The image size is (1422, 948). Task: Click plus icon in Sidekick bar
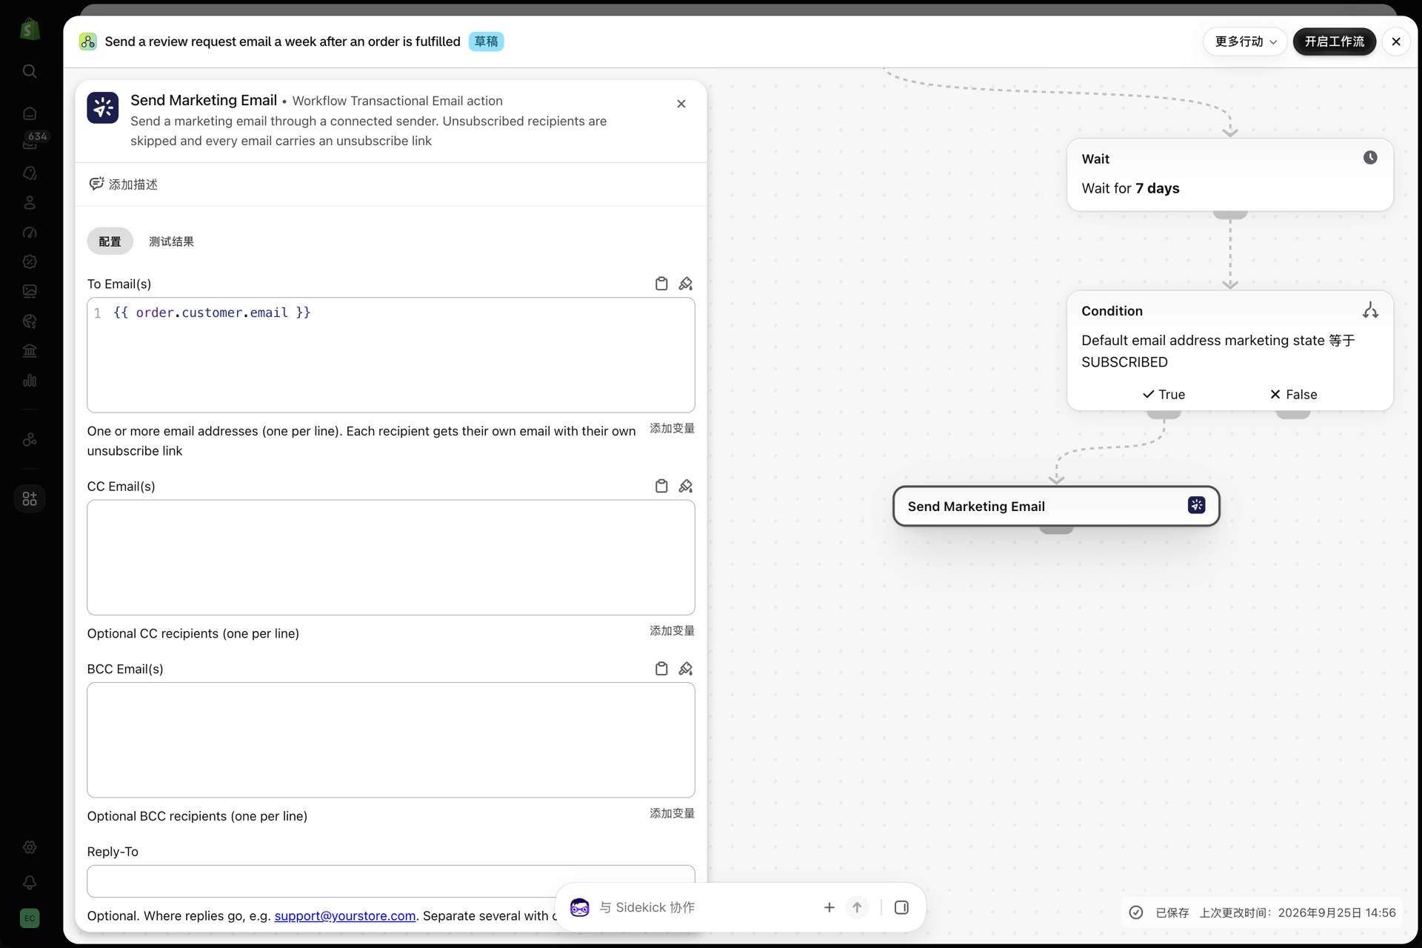tap(829, 907)
